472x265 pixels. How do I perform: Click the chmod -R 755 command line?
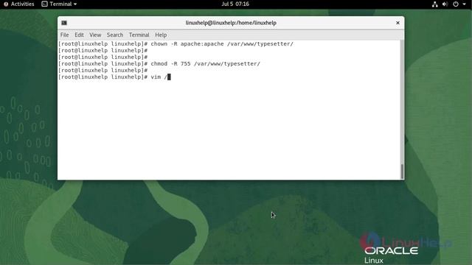pos(159,64)
